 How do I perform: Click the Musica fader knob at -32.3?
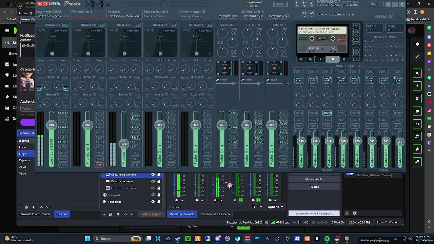[x=124, y=144]
